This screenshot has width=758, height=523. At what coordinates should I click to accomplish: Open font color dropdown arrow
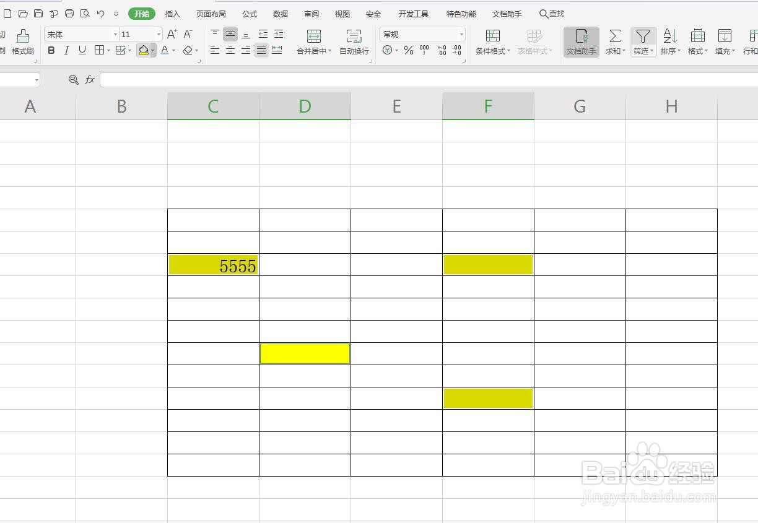tap(174, 51)
